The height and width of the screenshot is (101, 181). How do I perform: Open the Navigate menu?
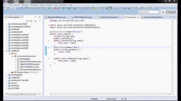point(34,5)
